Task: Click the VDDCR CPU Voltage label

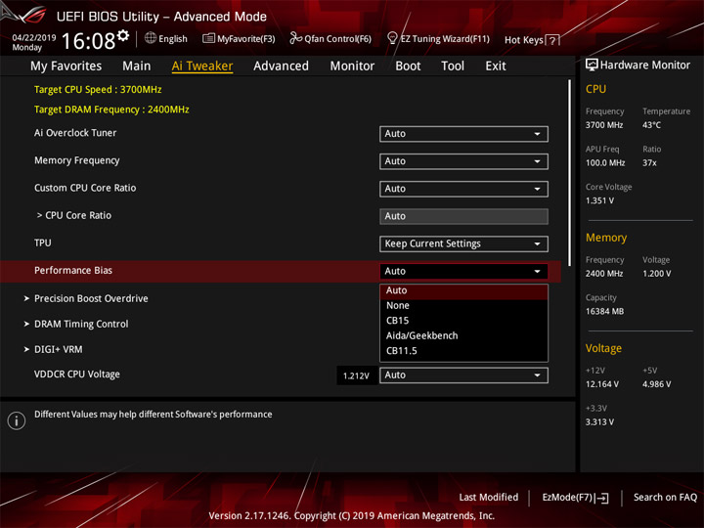Action: (x=77, y=374)
